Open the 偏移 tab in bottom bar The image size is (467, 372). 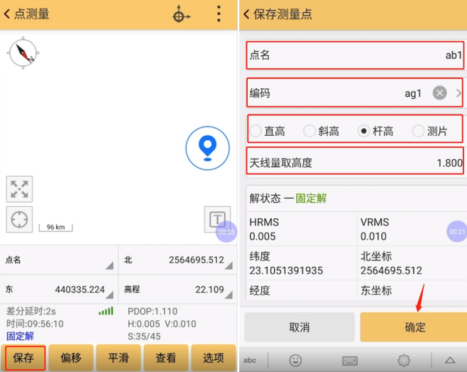[x=70, y=358]
